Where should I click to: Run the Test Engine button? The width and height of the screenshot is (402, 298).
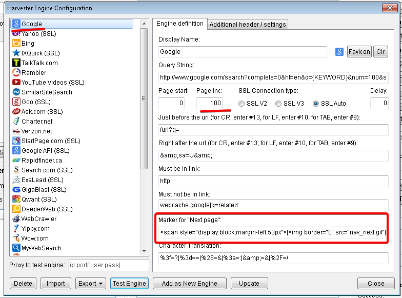pyautogui.click(x=129, y=284)
